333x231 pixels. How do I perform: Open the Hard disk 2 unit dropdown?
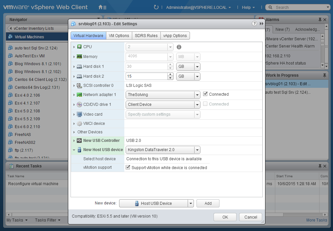(x=188, y=76)
